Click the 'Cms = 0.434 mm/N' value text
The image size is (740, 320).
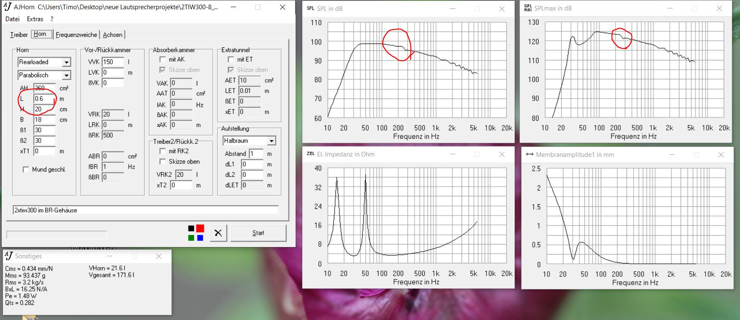point(29,269)
